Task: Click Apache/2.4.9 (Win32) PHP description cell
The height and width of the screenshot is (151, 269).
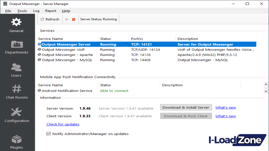Action: pyautogui.click(x=207, y=55)
